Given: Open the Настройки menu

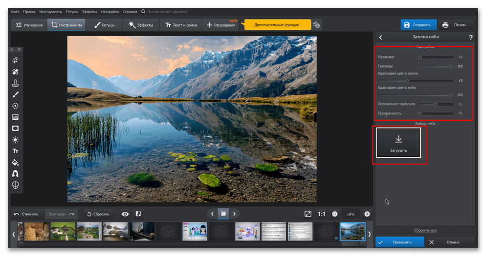Looking at the screenshot, I should point(110,12).
